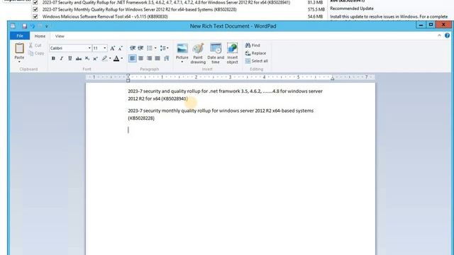The height and width of the screenshot is (255, 454).
Task: Open the Calibri font family dropdown
Action: tap(89, 48)
